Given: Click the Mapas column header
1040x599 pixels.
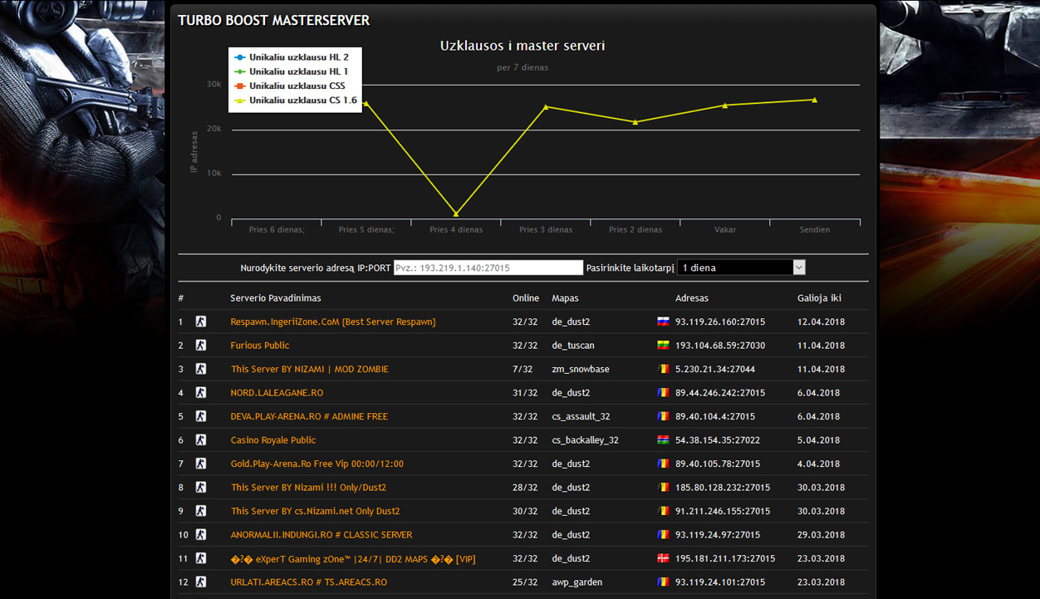Looking at the screenshot, I should (x=565, y=297).
